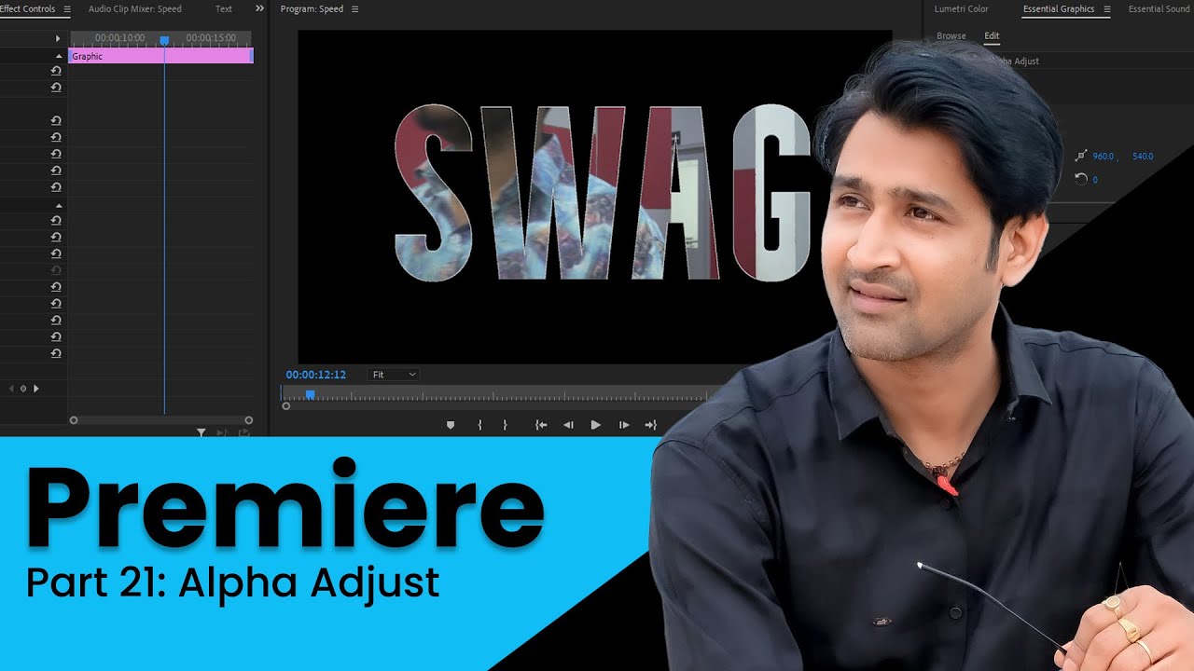Screen dimensions: 1194x671
Task: Click the Go to In point icon
Action: point(540,425)
